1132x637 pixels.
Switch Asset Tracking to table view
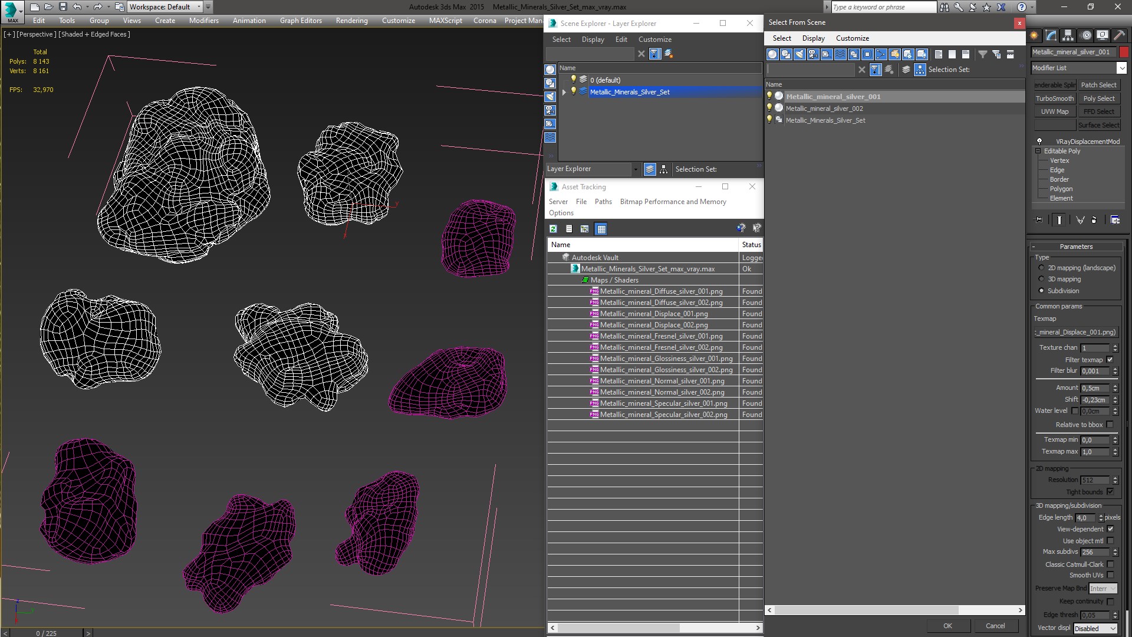click(x=601, y=229)
